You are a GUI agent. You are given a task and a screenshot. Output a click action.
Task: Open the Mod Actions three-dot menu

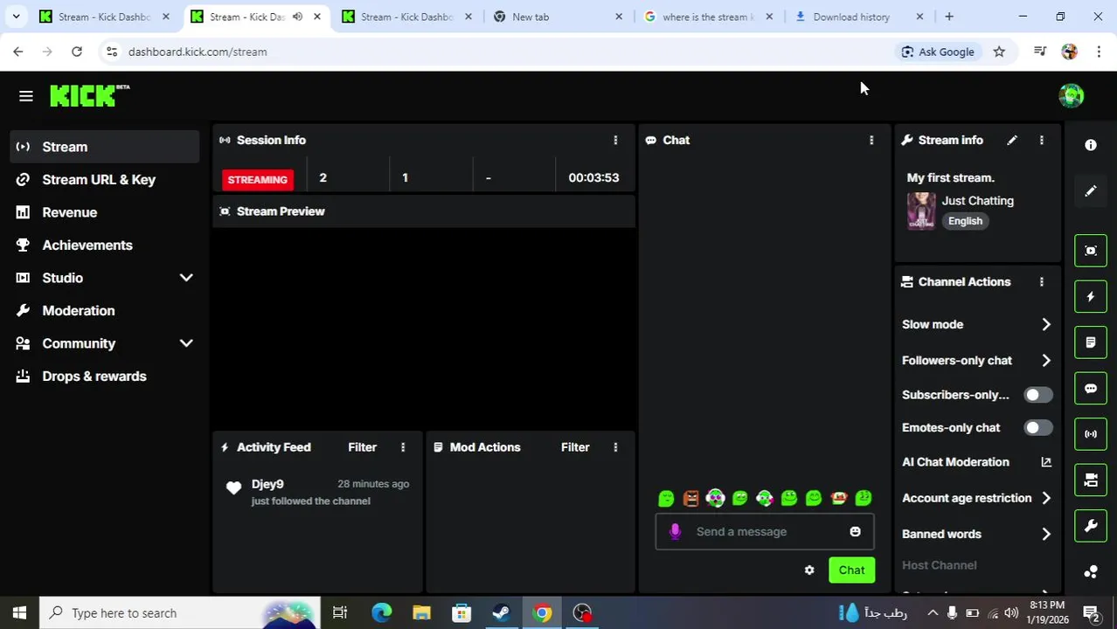[615, 447]
